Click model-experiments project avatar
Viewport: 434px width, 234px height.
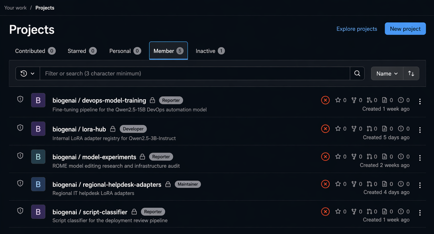coord(38,157)
